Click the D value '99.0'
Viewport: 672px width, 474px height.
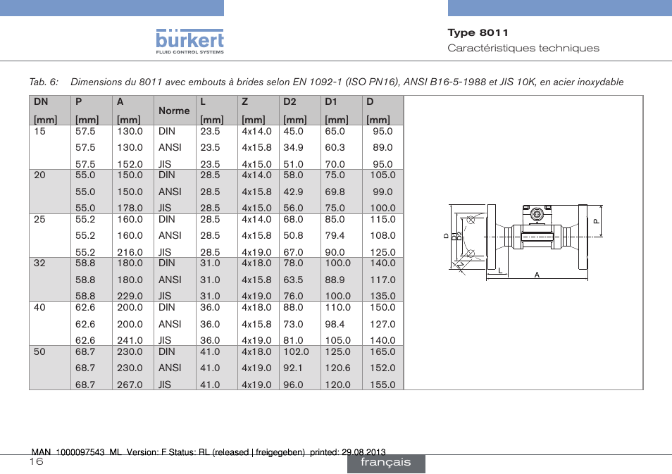382,192
